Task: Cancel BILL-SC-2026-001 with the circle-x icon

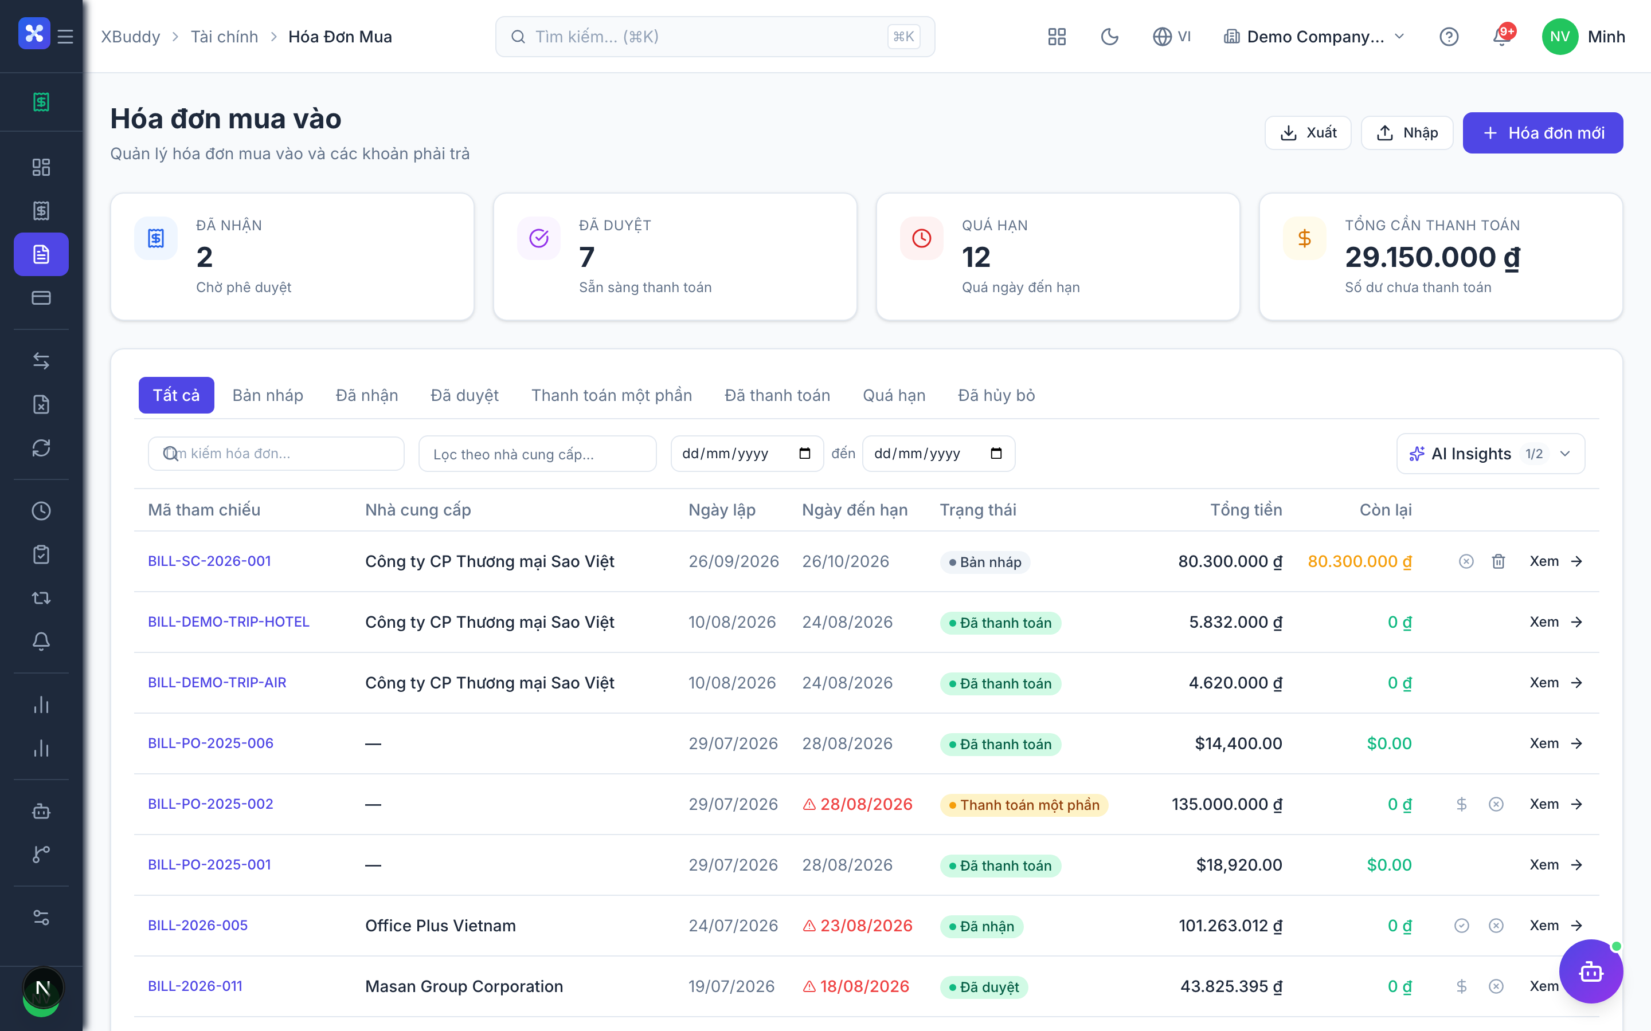Action: pyautogui.click(x=1466, y=561)
